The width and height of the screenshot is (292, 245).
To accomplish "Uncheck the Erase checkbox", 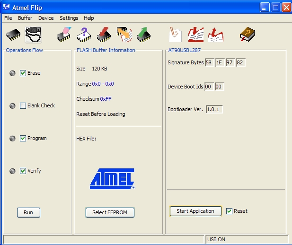I will click(23, 73).
